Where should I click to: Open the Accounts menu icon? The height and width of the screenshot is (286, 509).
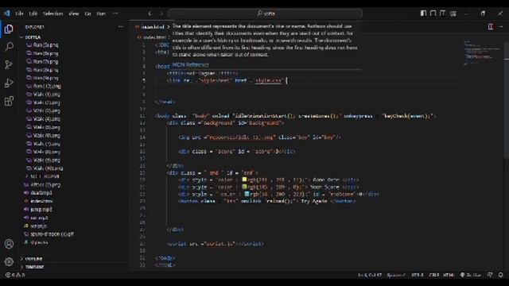tap(9, 244)
